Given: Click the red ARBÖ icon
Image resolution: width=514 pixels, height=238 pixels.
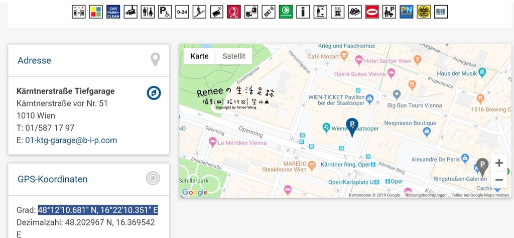Looking at the screenshot, I should click(372, 12).
